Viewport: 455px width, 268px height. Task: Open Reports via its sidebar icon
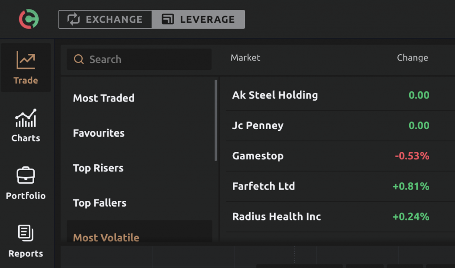(25, 233)
